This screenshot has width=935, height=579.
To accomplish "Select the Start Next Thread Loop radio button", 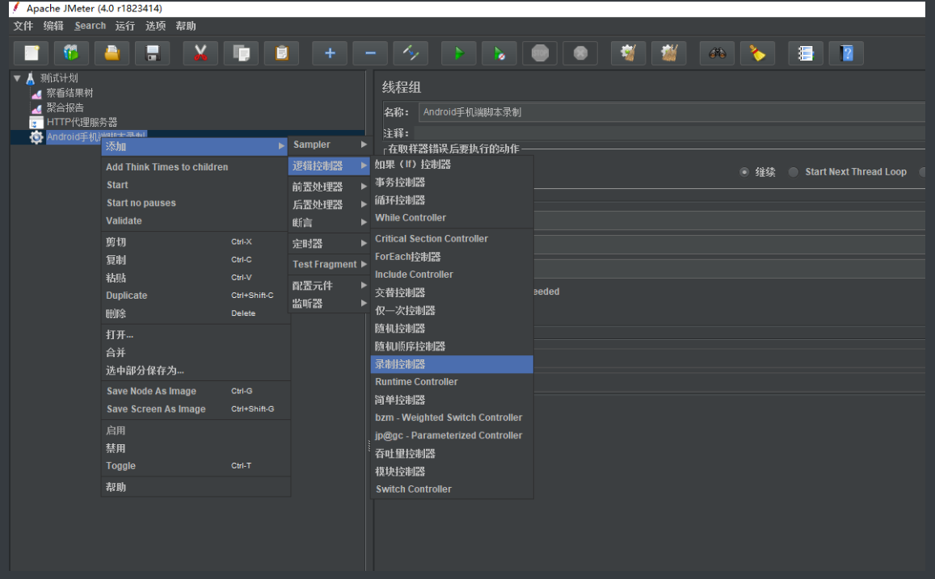I will coord(794,172).
